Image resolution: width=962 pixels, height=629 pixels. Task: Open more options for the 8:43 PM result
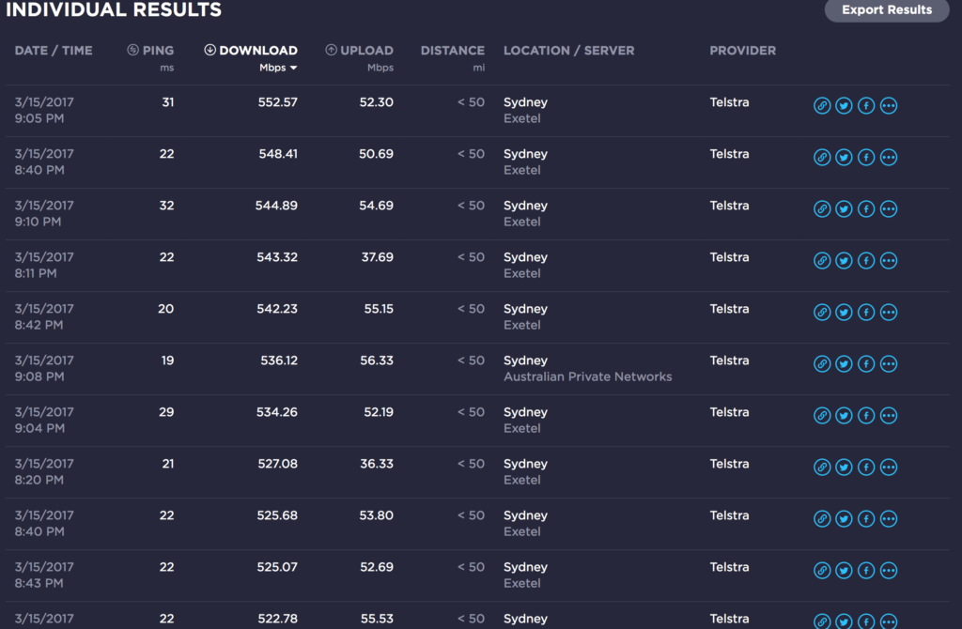[889, 570]
